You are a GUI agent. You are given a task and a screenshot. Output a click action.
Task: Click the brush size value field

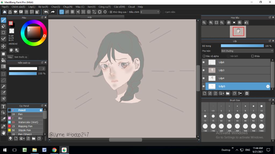tap(42, 69)
